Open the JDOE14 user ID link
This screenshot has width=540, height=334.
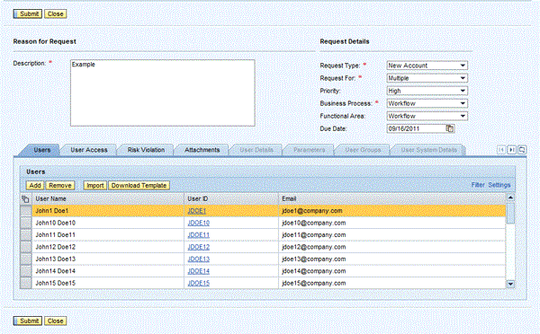click(x=198, y=271)
